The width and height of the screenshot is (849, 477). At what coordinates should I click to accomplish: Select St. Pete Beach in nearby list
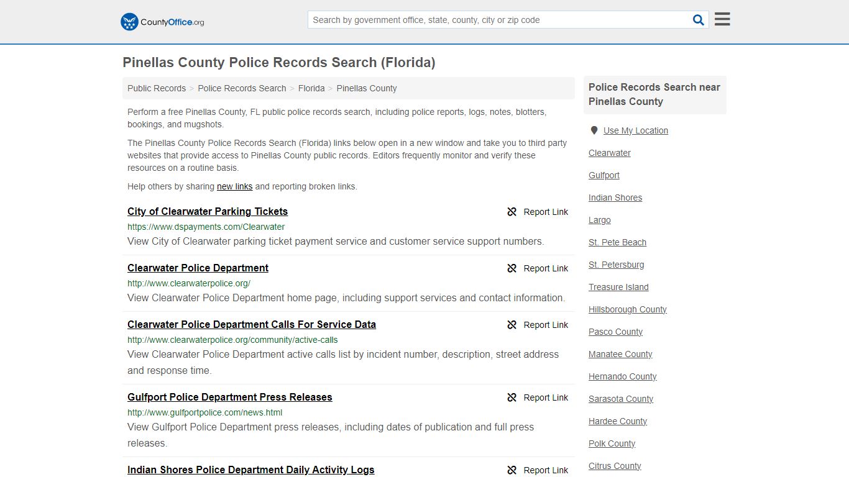(x=618, y=242)
